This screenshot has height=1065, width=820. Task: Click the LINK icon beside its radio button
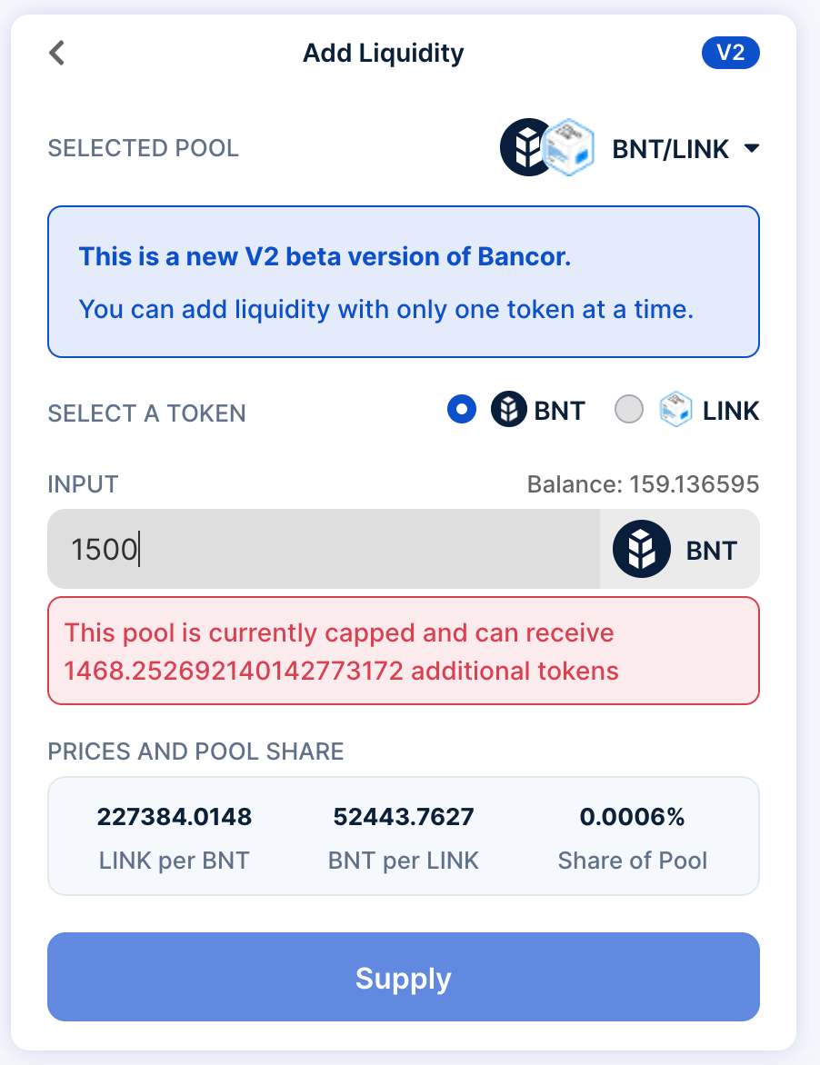675,410
